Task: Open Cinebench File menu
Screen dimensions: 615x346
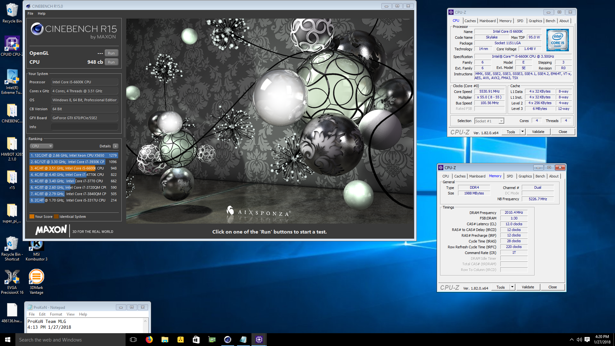Action: click(30, 13)
